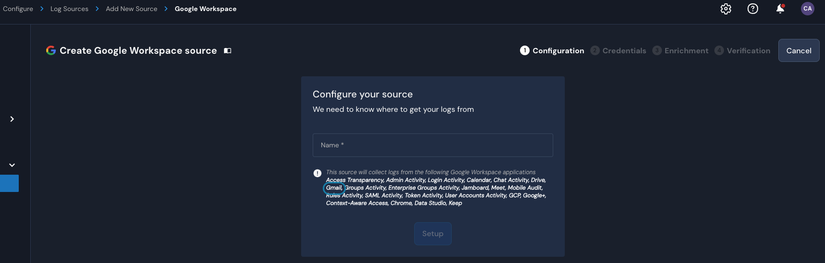
Task: Click the help question mark icon
Action: coord(753,9)
